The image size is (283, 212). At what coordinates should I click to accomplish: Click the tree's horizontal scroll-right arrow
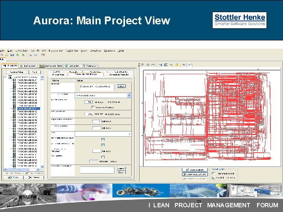click(38, 170)
